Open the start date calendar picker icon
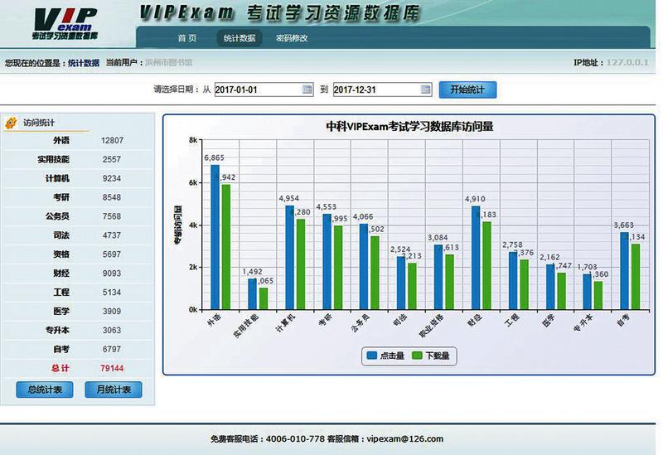The width and height of the screenshot is (663, 455). [307, 90]
